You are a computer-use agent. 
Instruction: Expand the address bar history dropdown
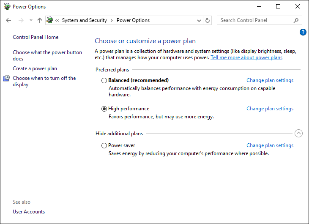pyautogui.click(x=199, y=20)
